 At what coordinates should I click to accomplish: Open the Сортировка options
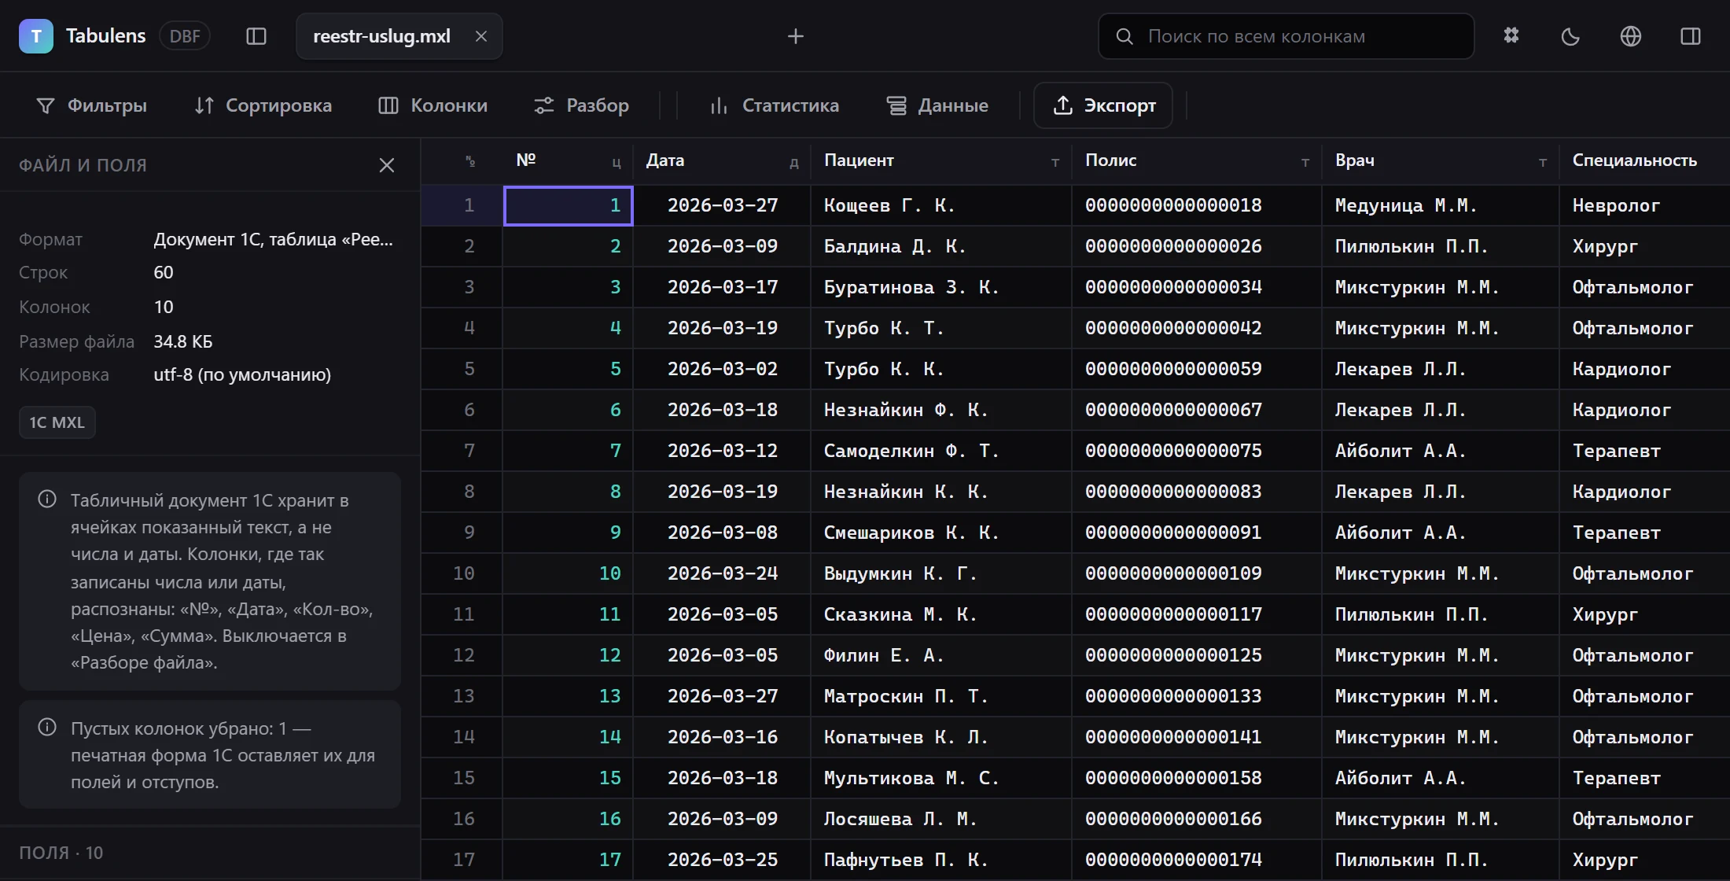[263, 105]
